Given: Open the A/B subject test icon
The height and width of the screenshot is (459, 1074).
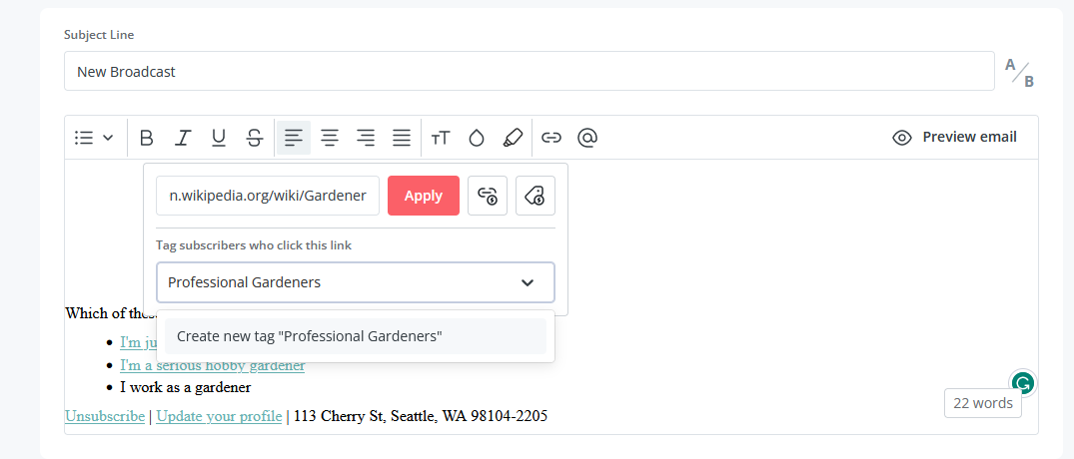Looking at the screenshot, I should click(x=1019, y=73).
